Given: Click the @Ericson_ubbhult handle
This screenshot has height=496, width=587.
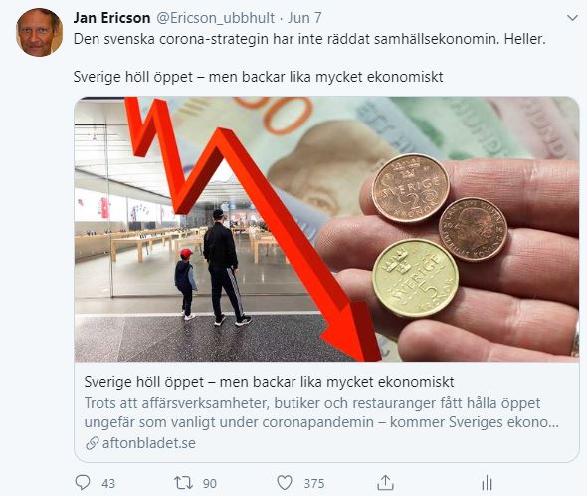Looking at the screenshot, I should click(215, 18).
